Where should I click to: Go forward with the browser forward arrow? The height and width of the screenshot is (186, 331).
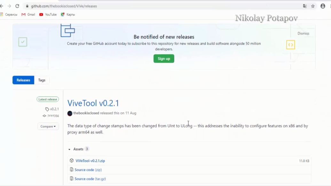pos(9,6)
